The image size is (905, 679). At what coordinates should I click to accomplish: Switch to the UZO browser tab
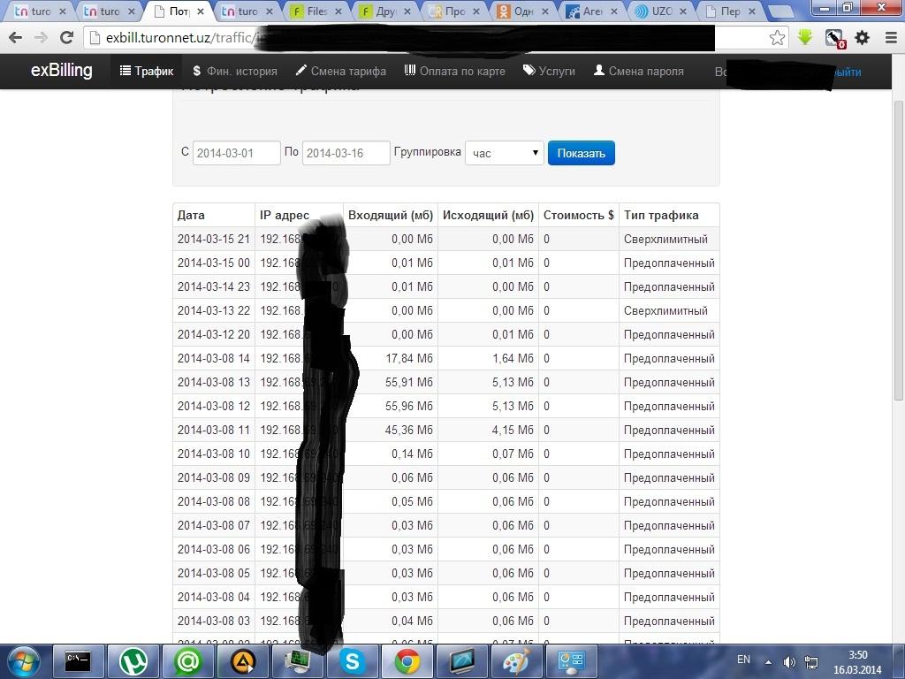(660, 11)
